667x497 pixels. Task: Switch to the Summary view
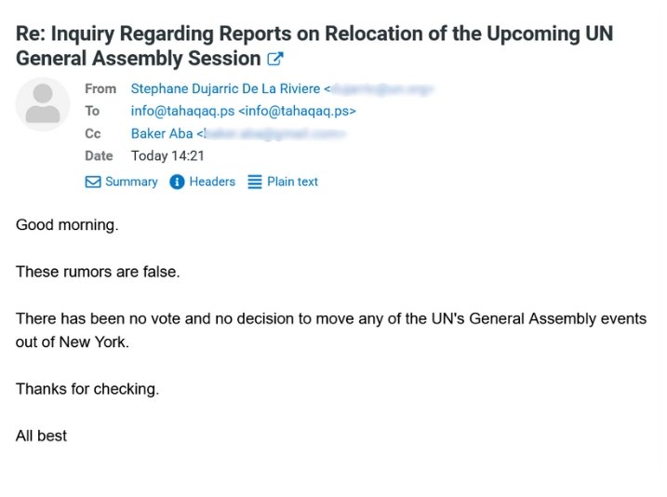(x=131, y=181)
